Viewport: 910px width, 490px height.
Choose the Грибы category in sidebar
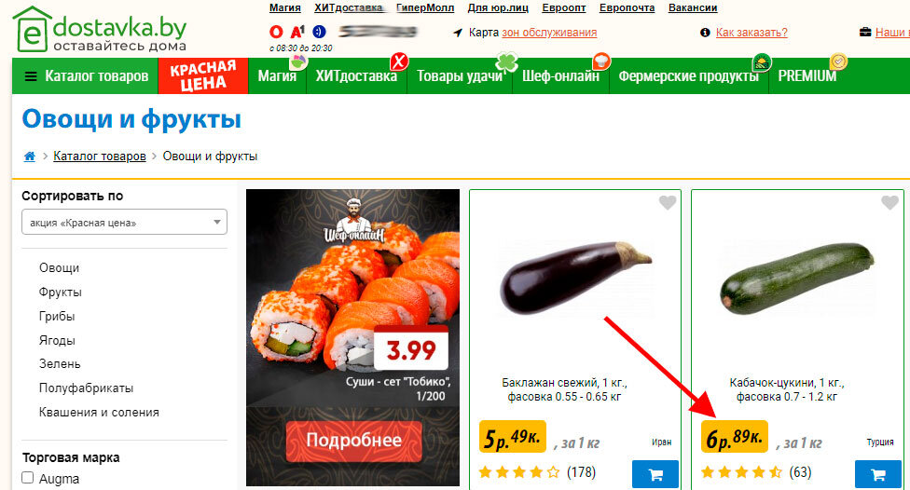click(57, 316)
